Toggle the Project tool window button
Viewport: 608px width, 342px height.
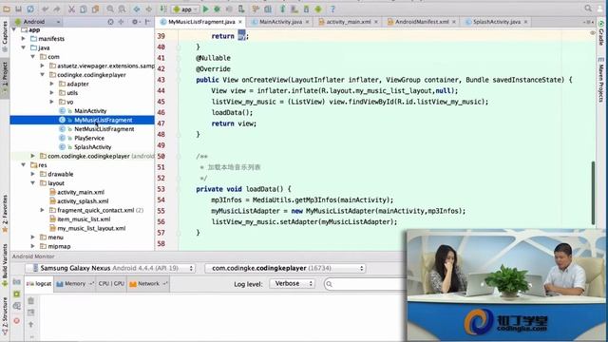[x=5, y=78]
